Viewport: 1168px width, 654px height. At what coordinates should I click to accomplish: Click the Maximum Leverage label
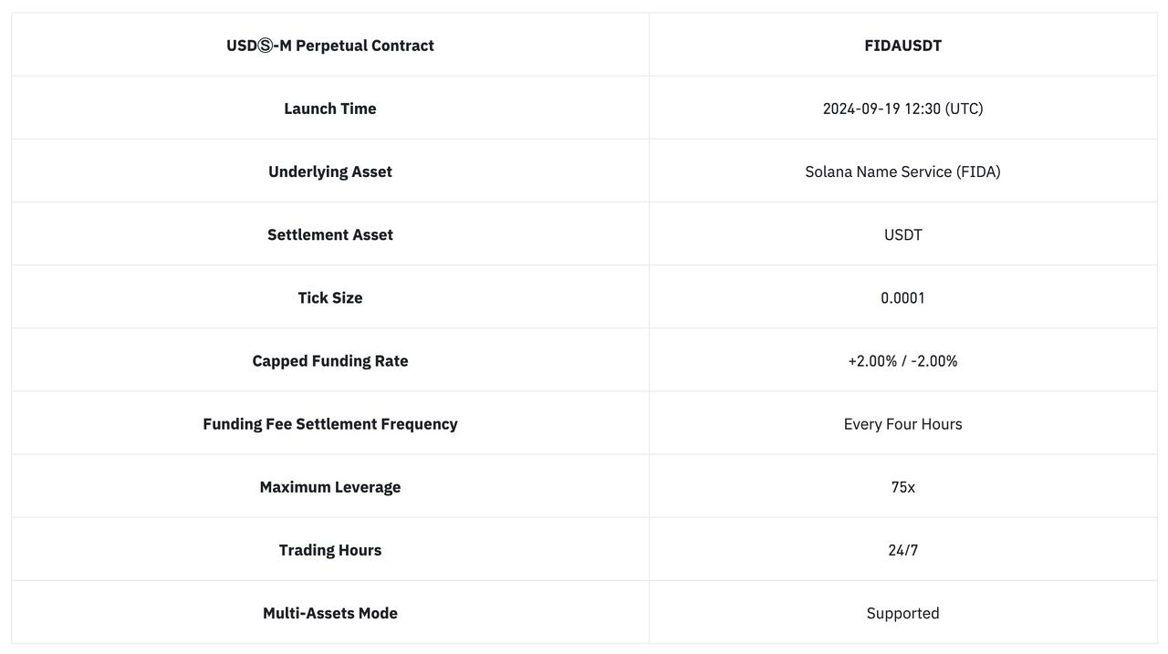coord(330,487)
